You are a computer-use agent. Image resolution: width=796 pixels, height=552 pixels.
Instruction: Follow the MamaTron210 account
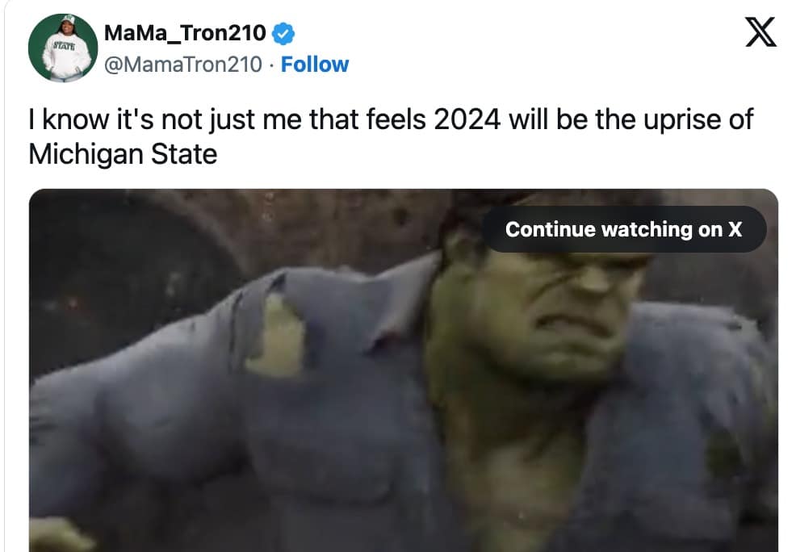315,65
